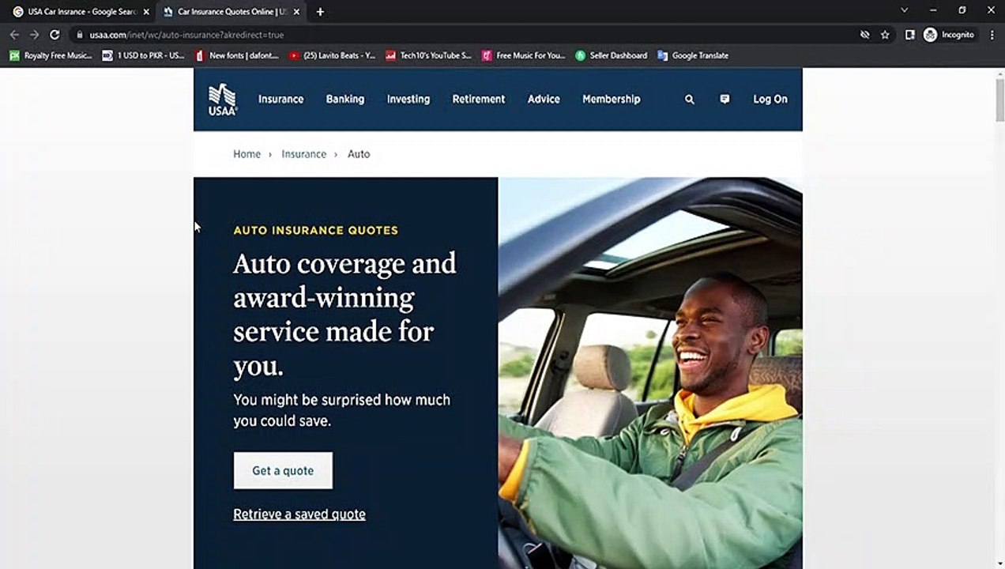Click the browser forward arrow

click(x=34, y=35)
